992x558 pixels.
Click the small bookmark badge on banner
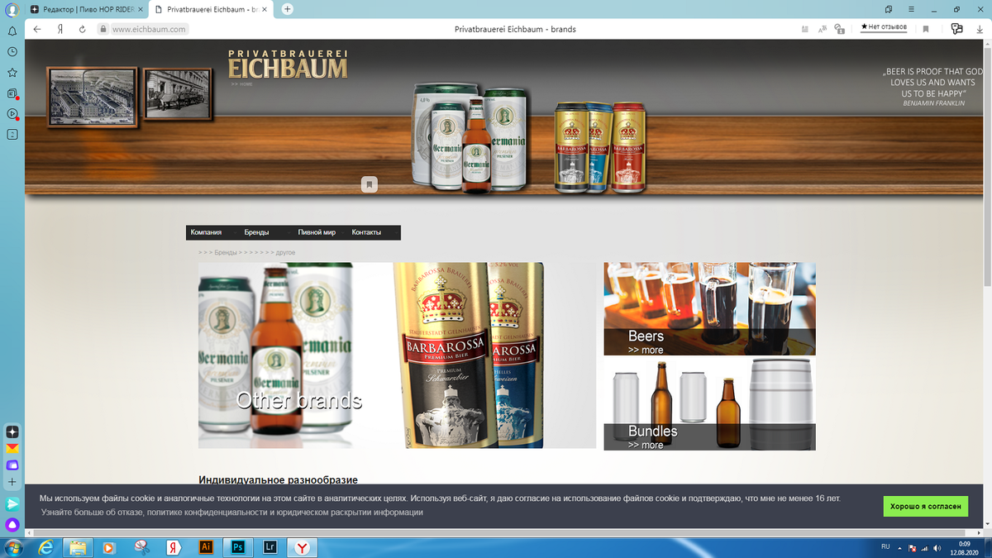tap(370, 184)
